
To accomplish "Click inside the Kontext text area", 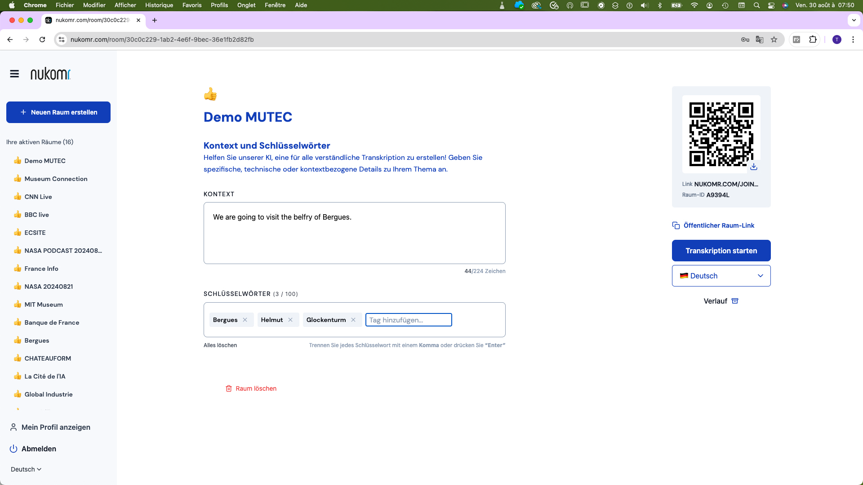I will click(354, 233).
